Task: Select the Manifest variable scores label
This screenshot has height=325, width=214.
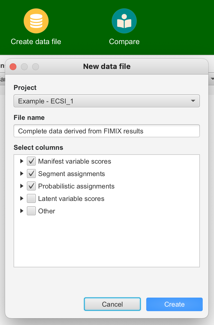Action: point(75,161)
